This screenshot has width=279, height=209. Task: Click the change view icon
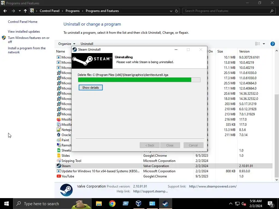257,44
